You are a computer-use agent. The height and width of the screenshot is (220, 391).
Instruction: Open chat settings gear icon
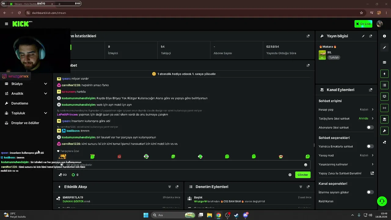(x=290, y=175)
